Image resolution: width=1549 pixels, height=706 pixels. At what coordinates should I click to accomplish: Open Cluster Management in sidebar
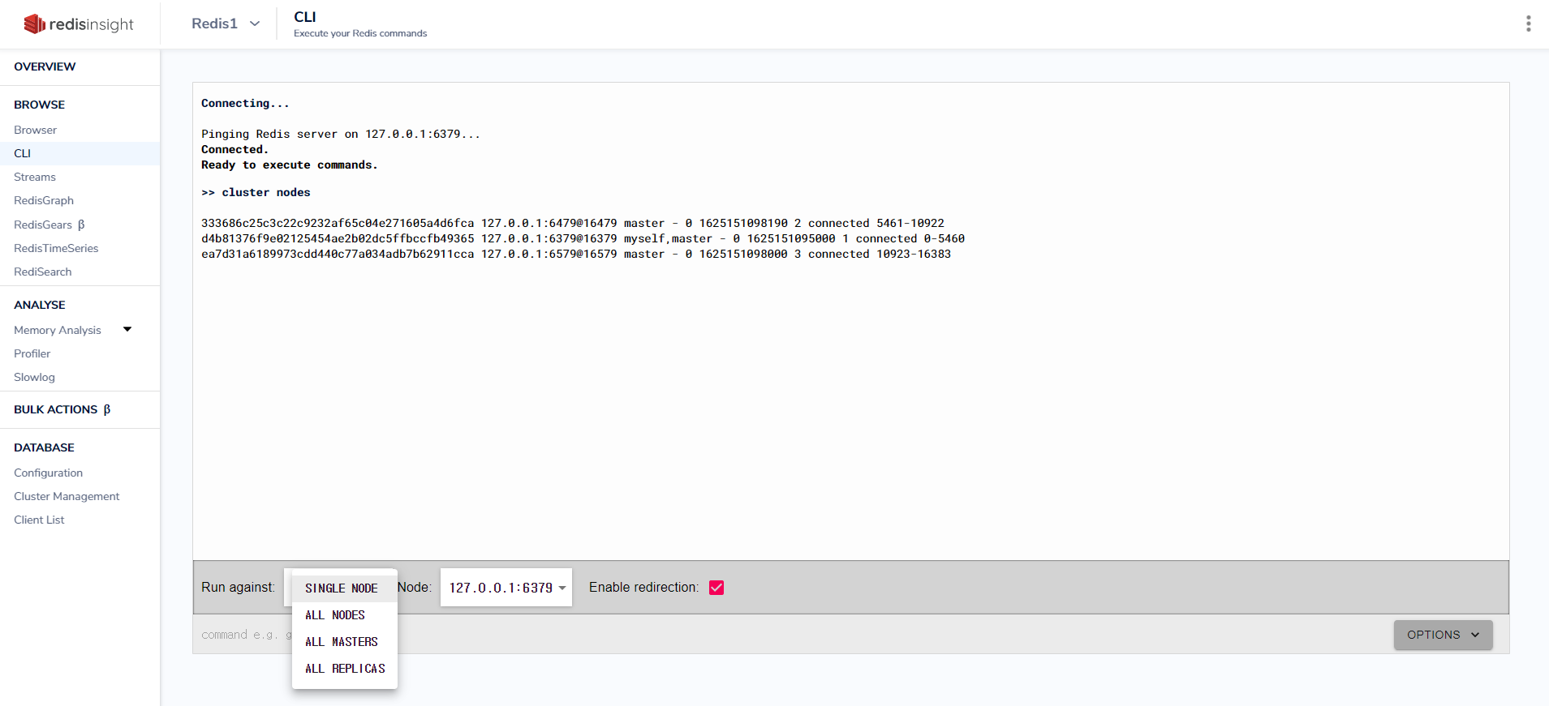67,496
